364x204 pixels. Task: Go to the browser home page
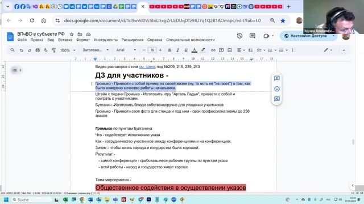[43, 20]
